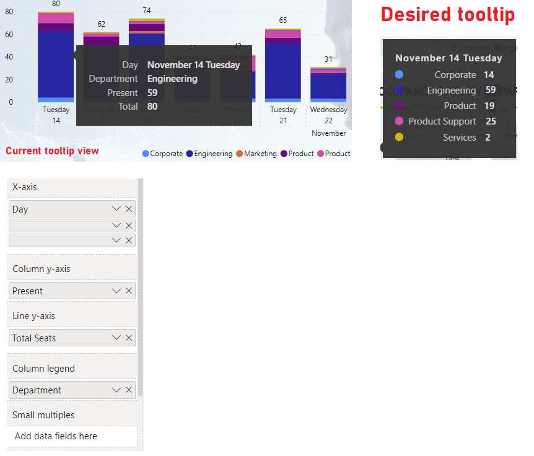Viewport: 534px width, 456px height.
Task: Remove the Day field from X-axis
Action: (x=129, y=209)
